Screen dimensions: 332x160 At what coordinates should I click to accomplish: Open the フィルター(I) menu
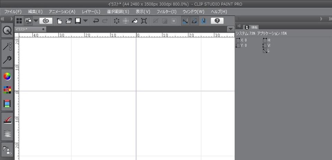tap(166, 12)
